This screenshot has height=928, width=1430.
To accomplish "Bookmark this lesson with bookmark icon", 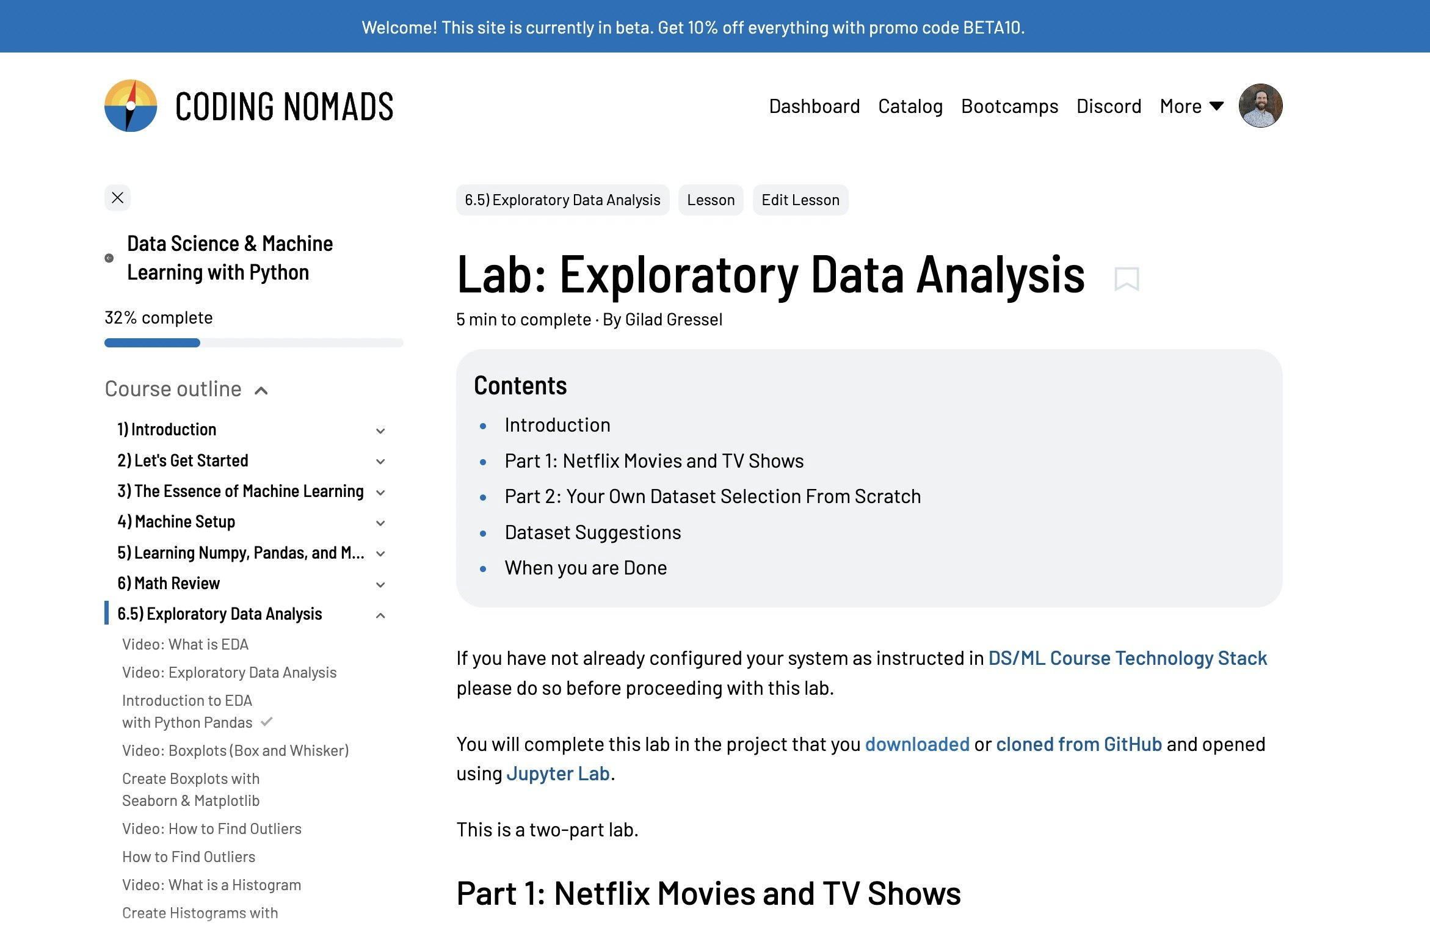I will [x=1126, y=279].
